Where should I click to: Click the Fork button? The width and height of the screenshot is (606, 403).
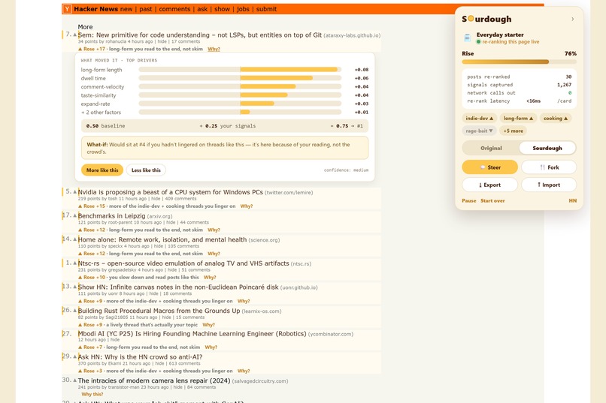[x=549, y=167]
